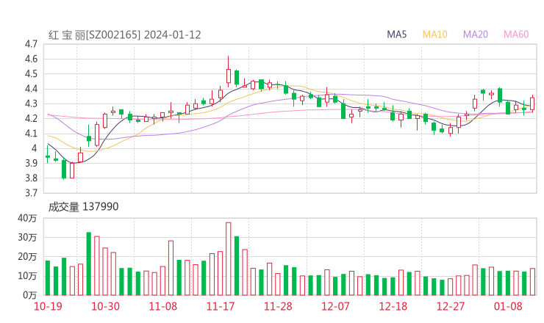The image size is (544, 323).
Task: Click the 10-30 date axis label
Action: coord(105,306)
